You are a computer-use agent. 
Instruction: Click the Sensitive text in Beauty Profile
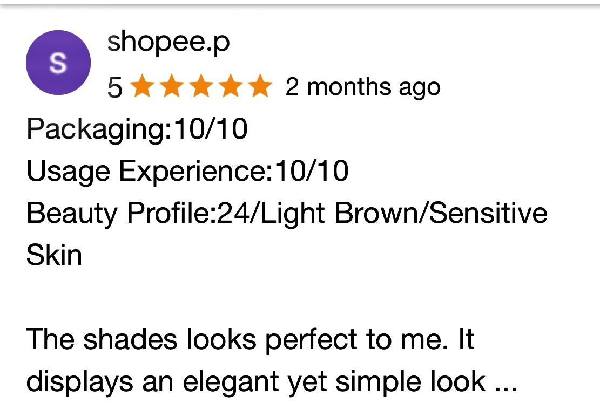(x=488, y=213)
